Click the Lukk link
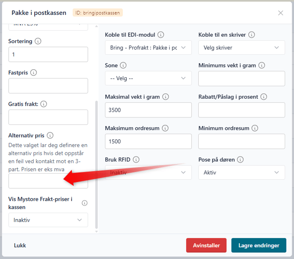This screenshot has height=259, width=294. tap(20, 245)
